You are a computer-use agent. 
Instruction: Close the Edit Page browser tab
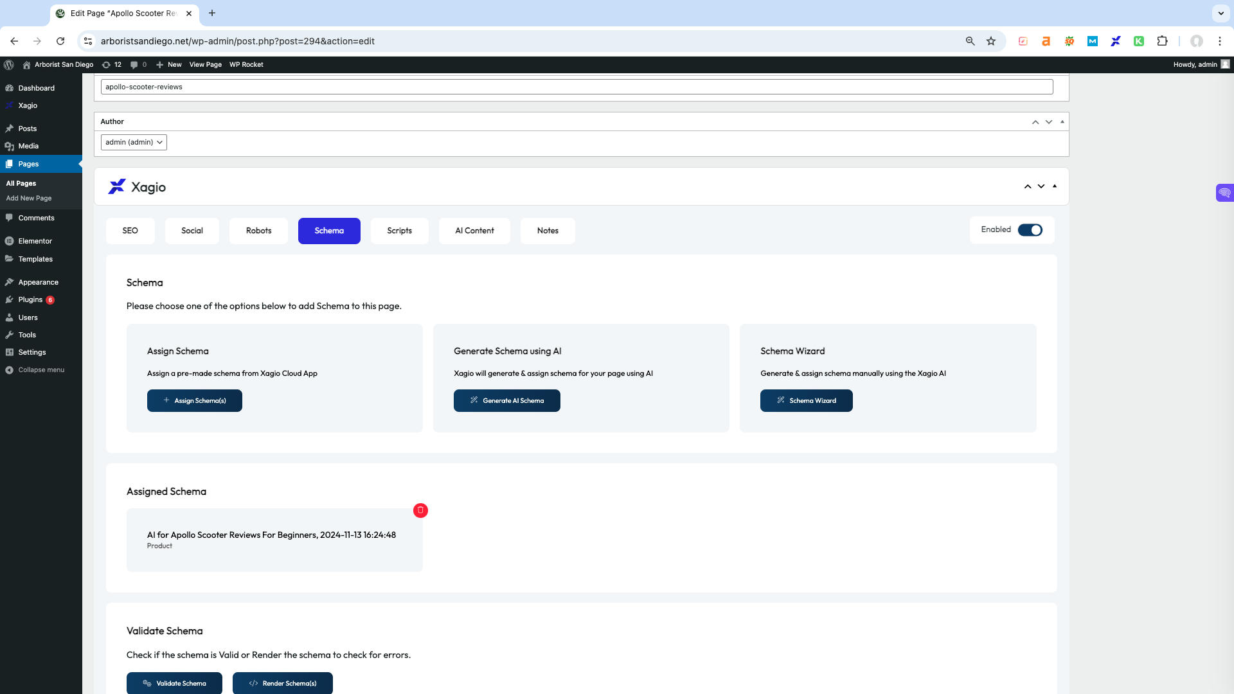point(189,13)
